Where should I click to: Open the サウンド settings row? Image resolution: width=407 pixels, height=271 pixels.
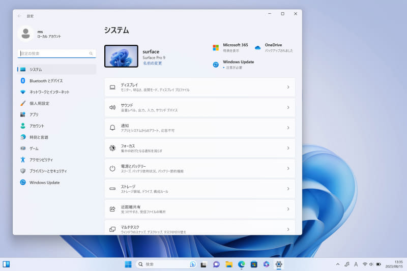point(200,107)
